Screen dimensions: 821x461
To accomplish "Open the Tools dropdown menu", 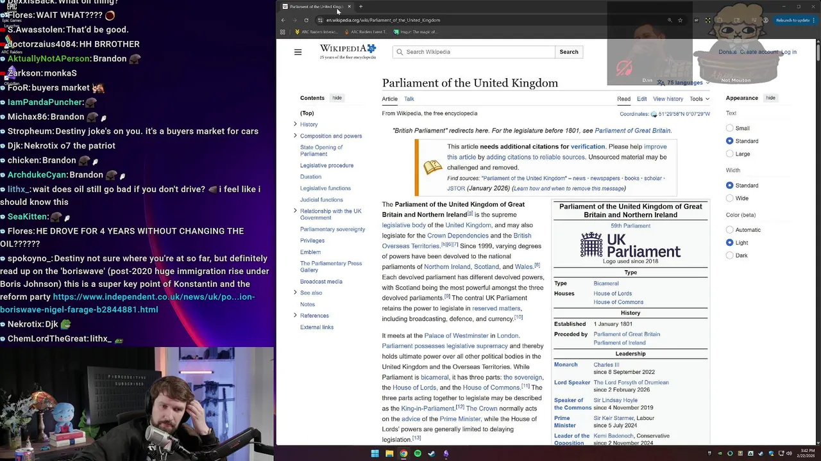I will tap(699, 99).
